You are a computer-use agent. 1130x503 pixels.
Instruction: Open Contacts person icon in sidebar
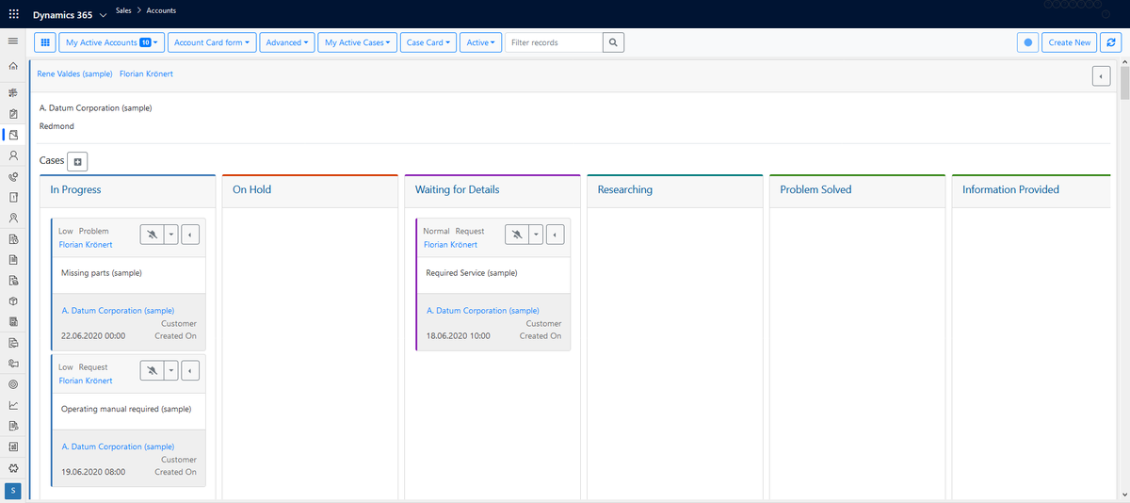tap(13, 155)
